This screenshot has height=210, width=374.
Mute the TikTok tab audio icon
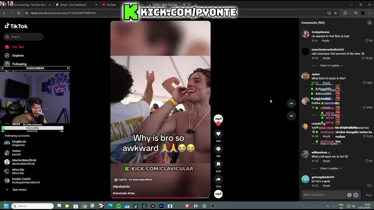184,5
